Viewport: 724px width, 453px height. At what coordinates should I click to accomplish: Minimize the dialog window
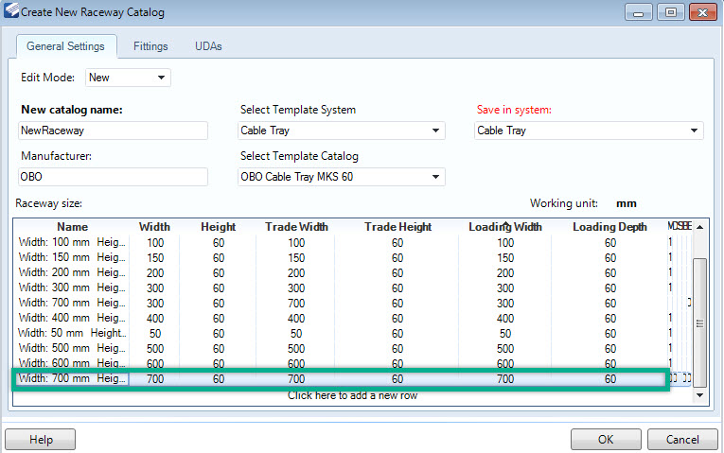(638, 12)
